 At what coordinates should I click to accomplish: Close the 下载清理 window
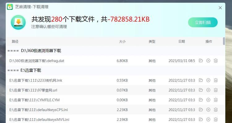220,8
